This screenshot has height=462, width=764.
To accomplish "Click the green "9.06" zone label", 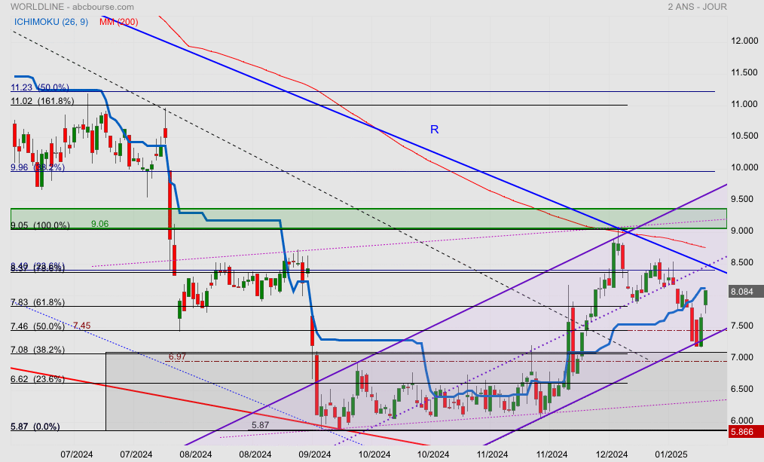I will coord(100,224).
